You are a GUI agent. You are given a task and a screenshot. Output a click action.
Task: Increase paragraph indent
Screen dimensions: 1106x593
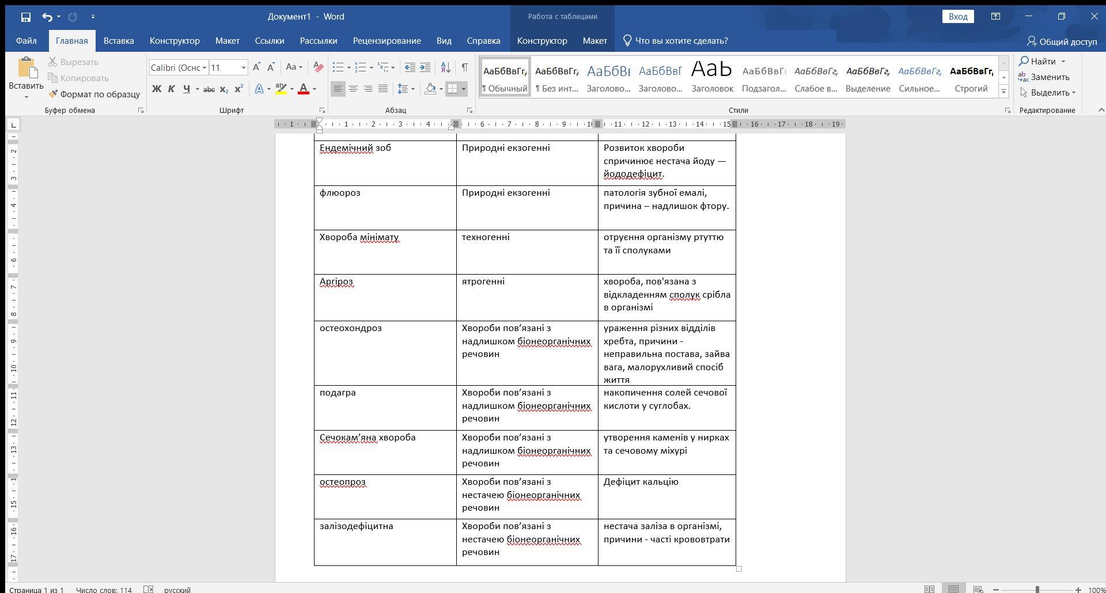coord(425,67)
